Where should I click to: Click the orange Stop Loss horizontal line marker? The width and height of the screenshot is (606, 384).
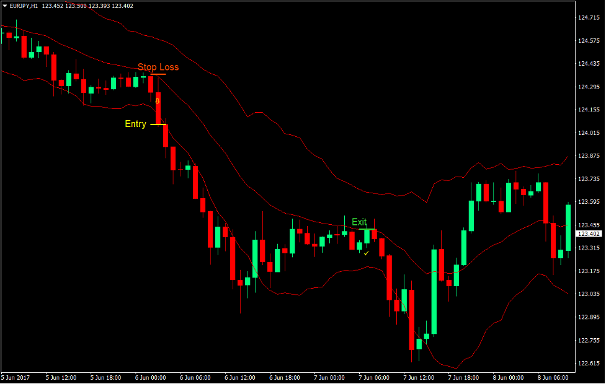(157, 74)
